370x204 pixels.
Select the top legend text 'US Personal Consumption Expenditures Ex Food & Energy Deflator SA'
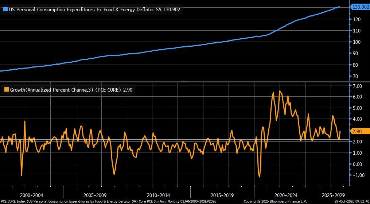(x=85, y=10)
